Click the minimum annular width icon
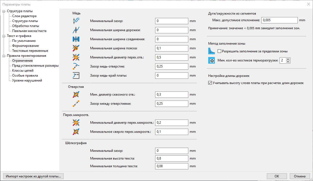 coord(76,48)
